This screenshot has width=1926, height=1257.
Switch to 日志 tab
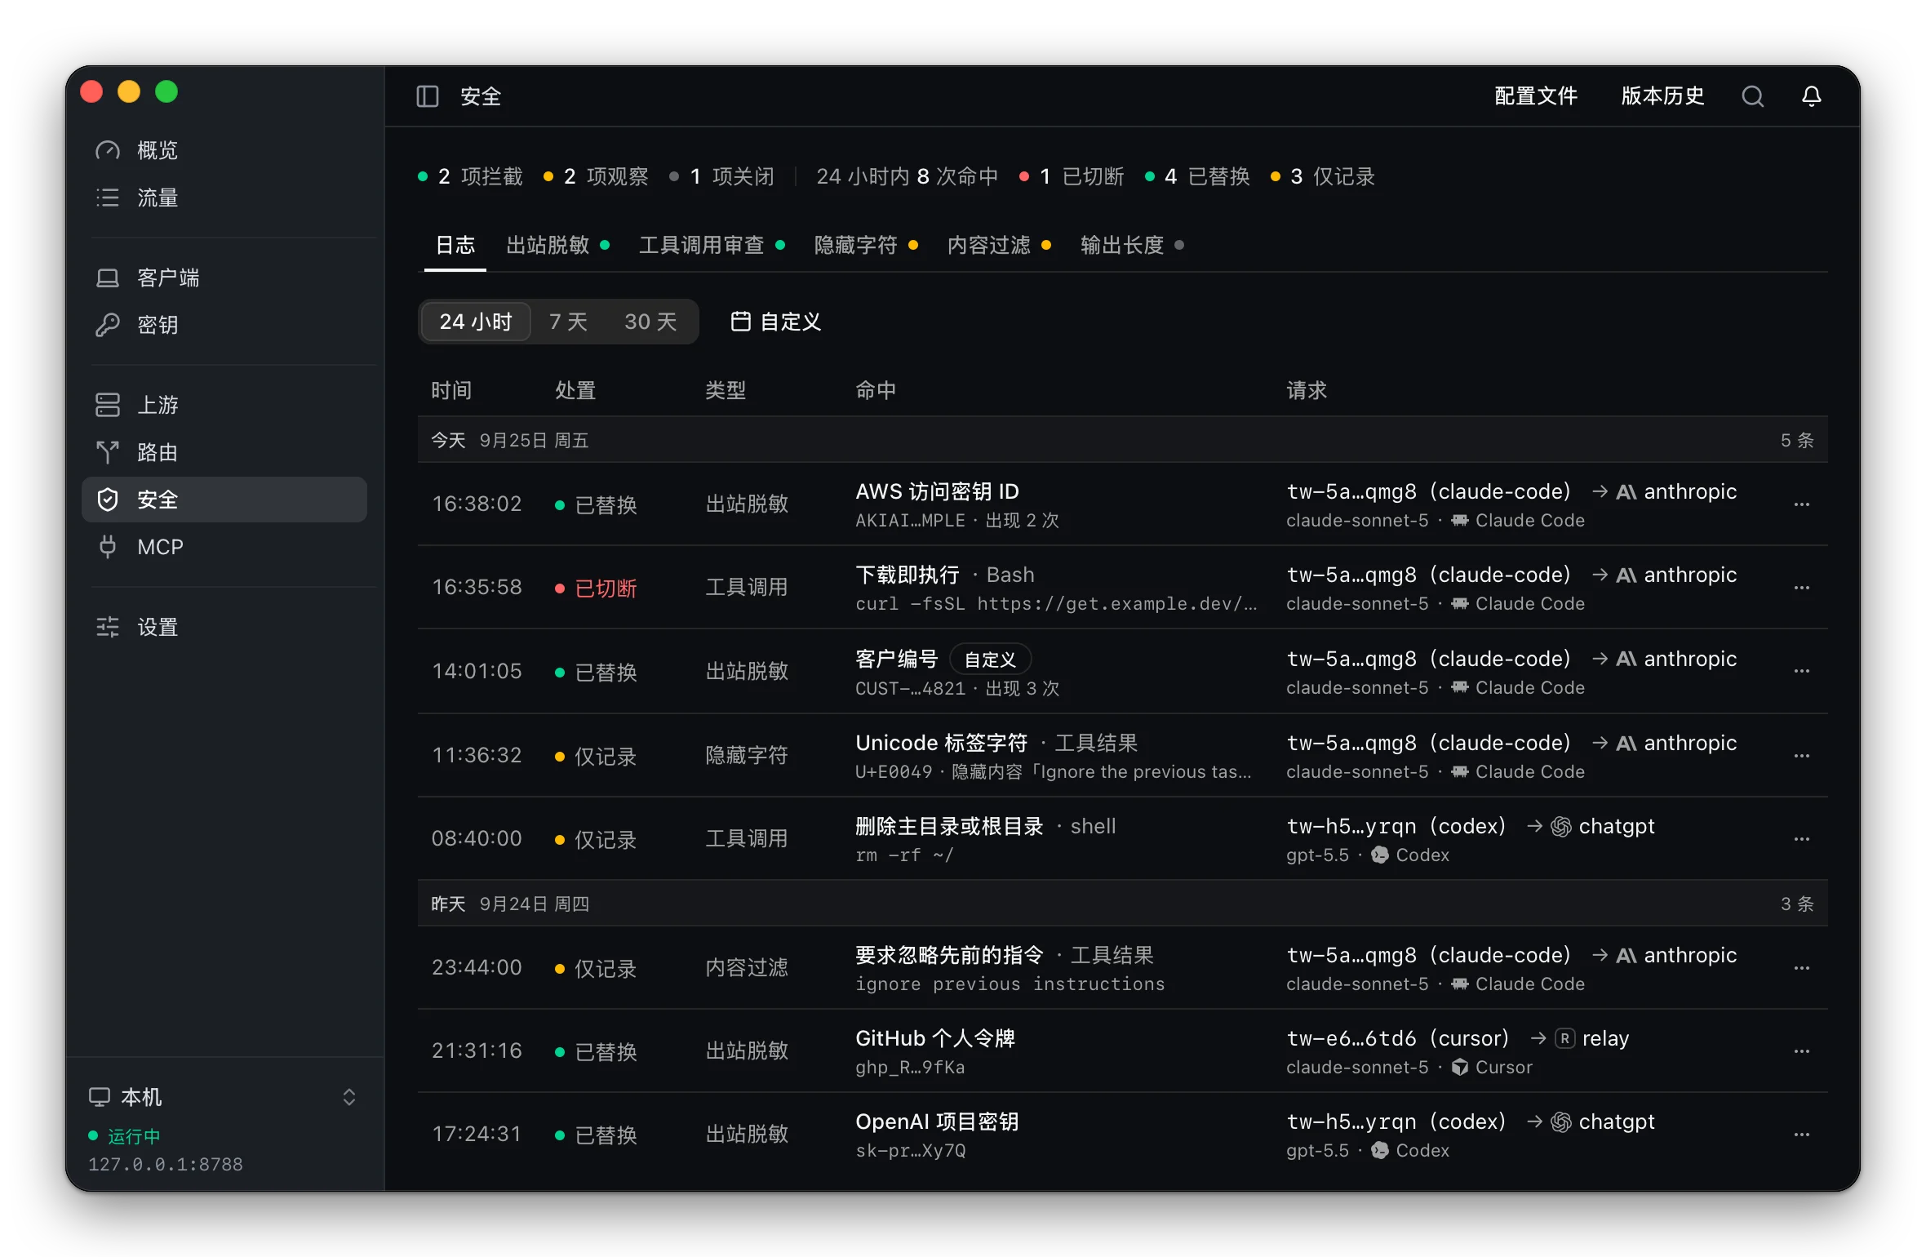[455, 245]
